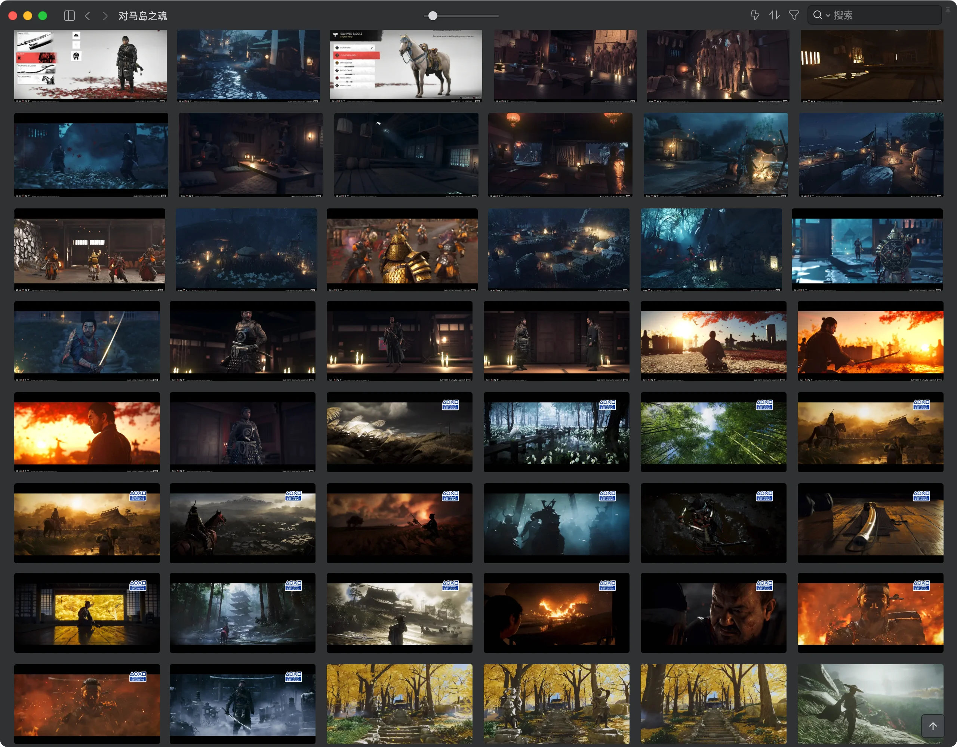The height and width of the screenshot is (747, 957).
Task: Open the filter funnel icon
Action: [x=794, y=15]
